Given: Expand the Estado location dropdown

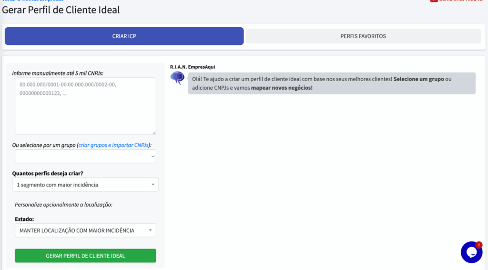Looking at the screenshot, I should point(85,230).
